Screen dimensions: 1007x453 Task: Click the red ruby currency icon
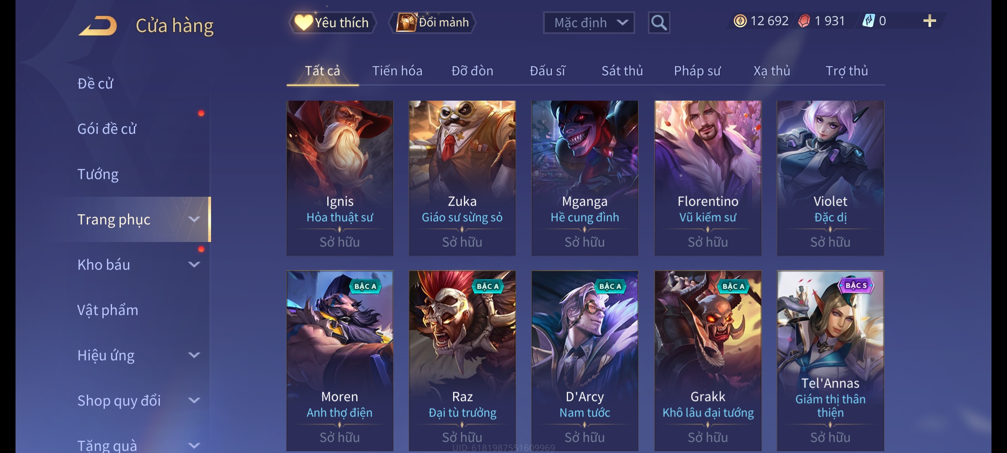pos(804,21)
